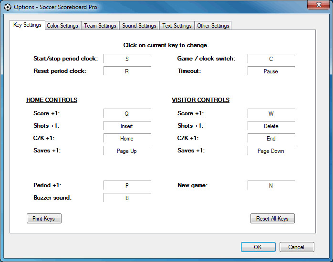Click the VISITOR CONTROLS heading
The image size is (333, 262).
click(x=200, y=100)
